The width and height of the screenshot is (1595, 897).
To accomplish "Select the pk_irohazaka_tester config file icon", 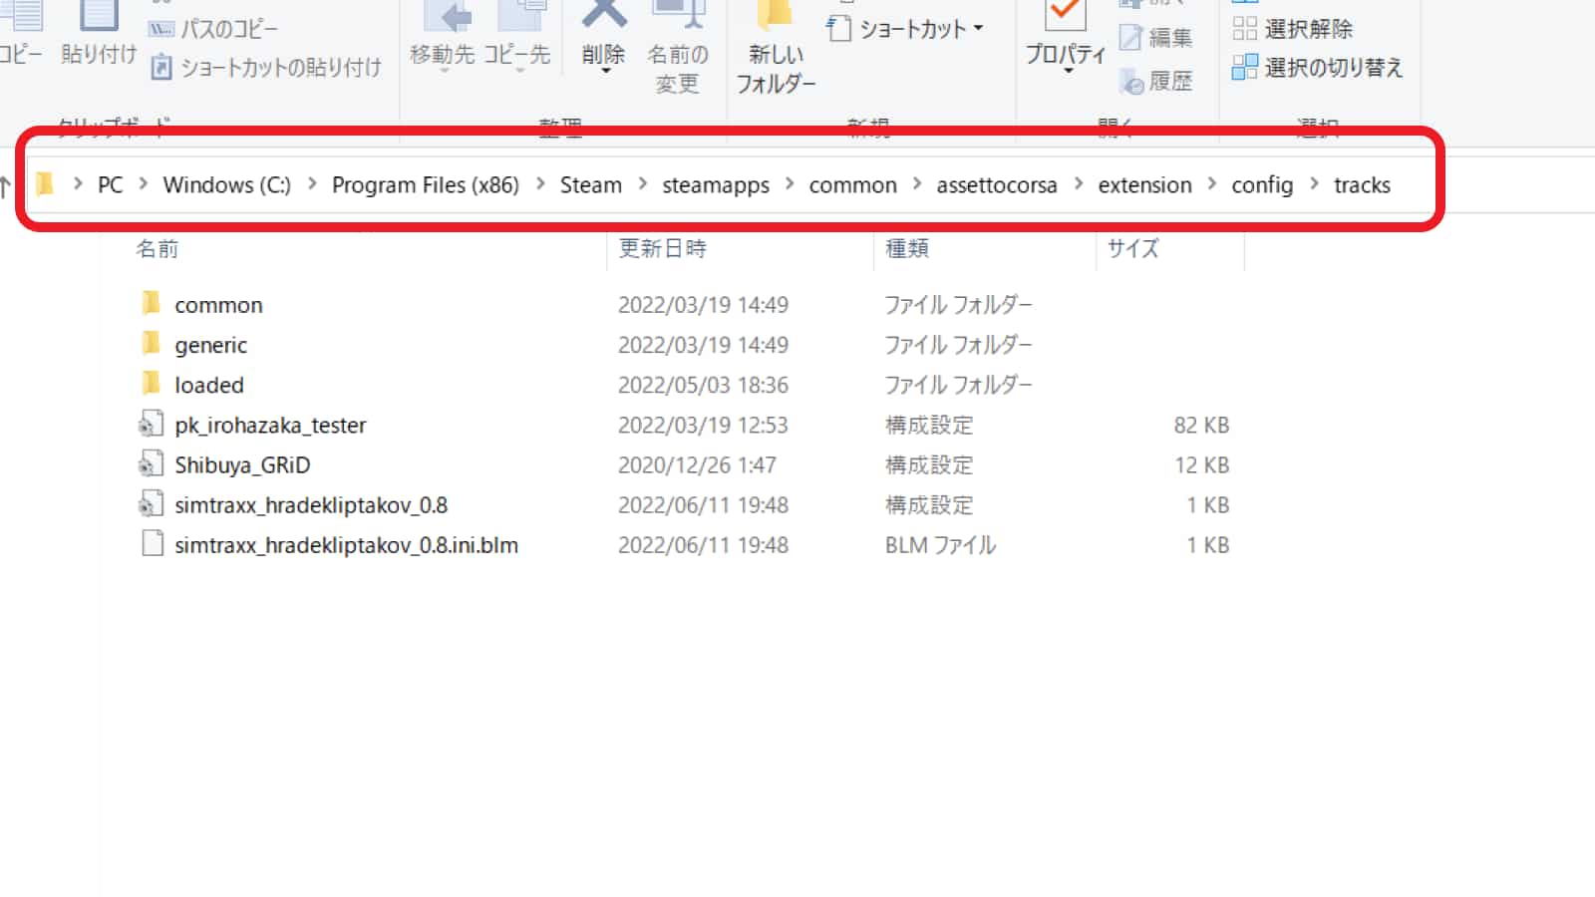I will (x=151, y=426).
